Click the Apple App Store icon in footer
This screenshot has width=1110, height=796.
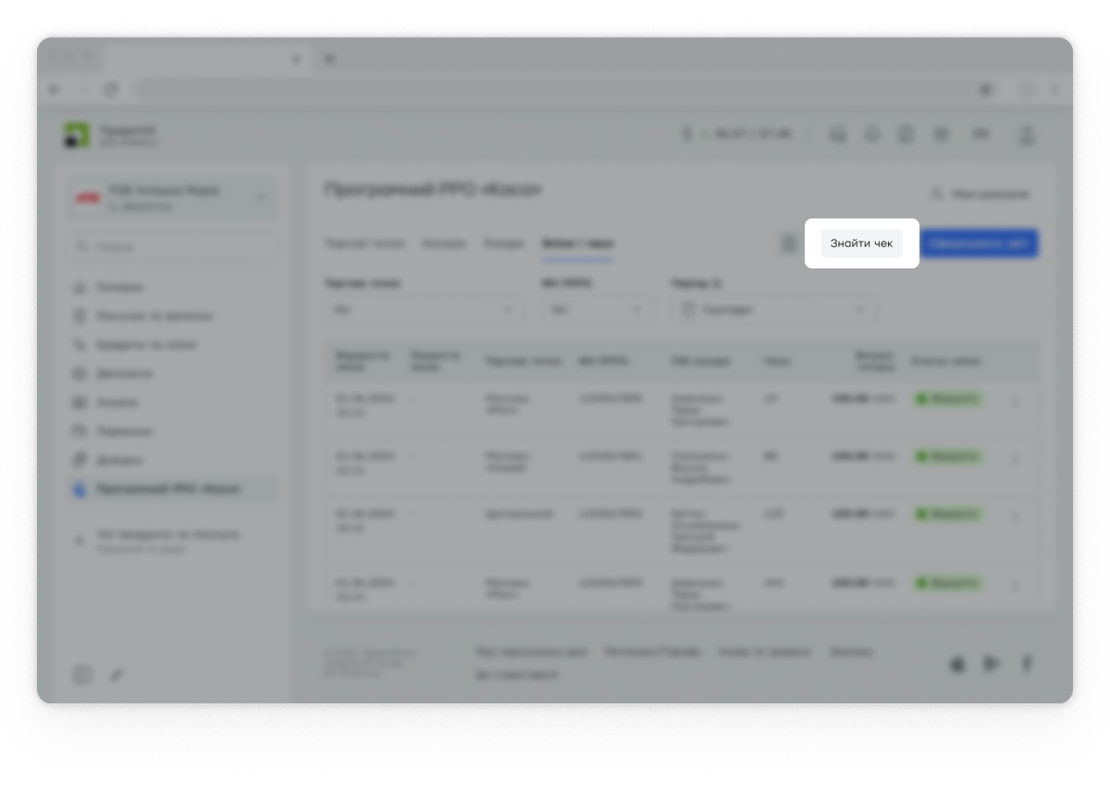tap(957, 664)
